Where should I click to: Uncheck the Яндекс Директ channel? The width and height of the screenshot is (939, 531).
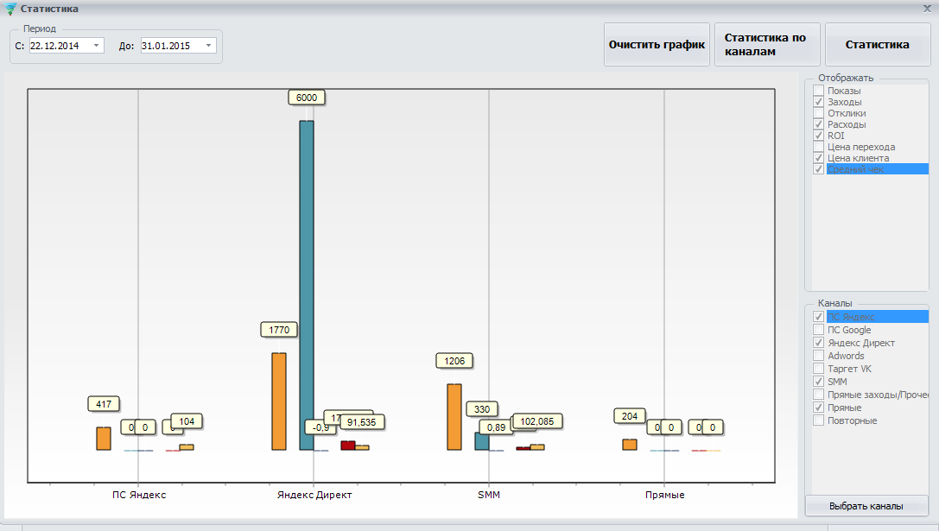click(819, 343)
